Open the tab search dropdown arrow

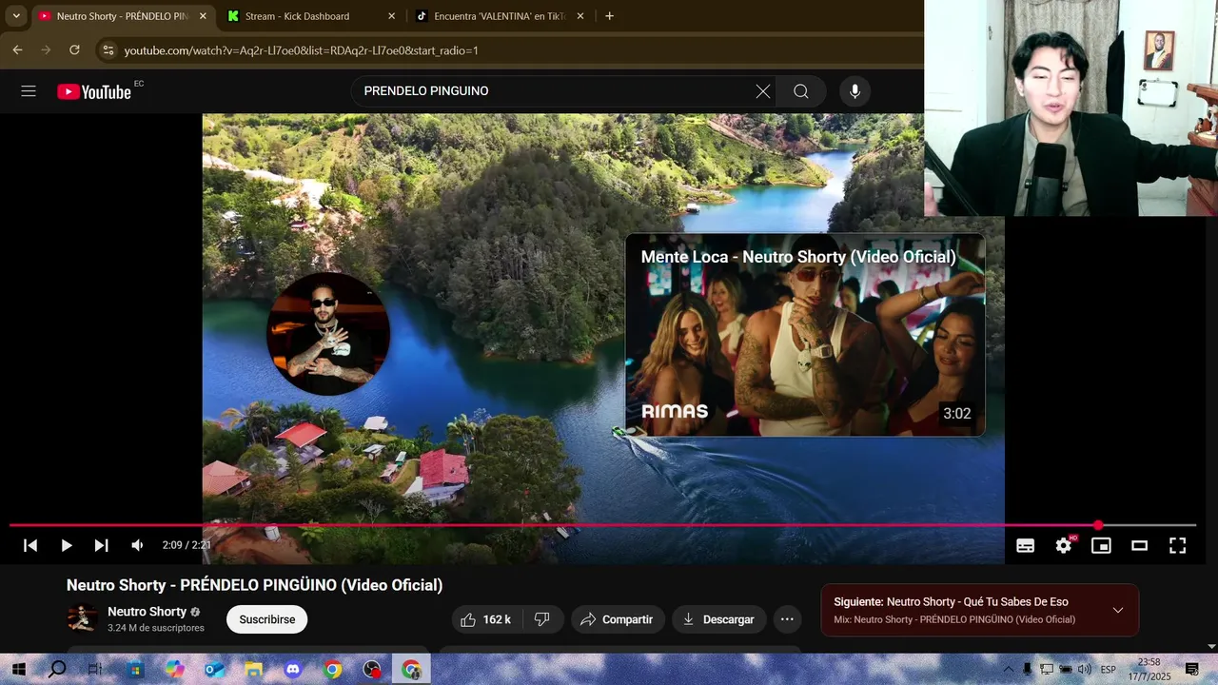[16, 16]
